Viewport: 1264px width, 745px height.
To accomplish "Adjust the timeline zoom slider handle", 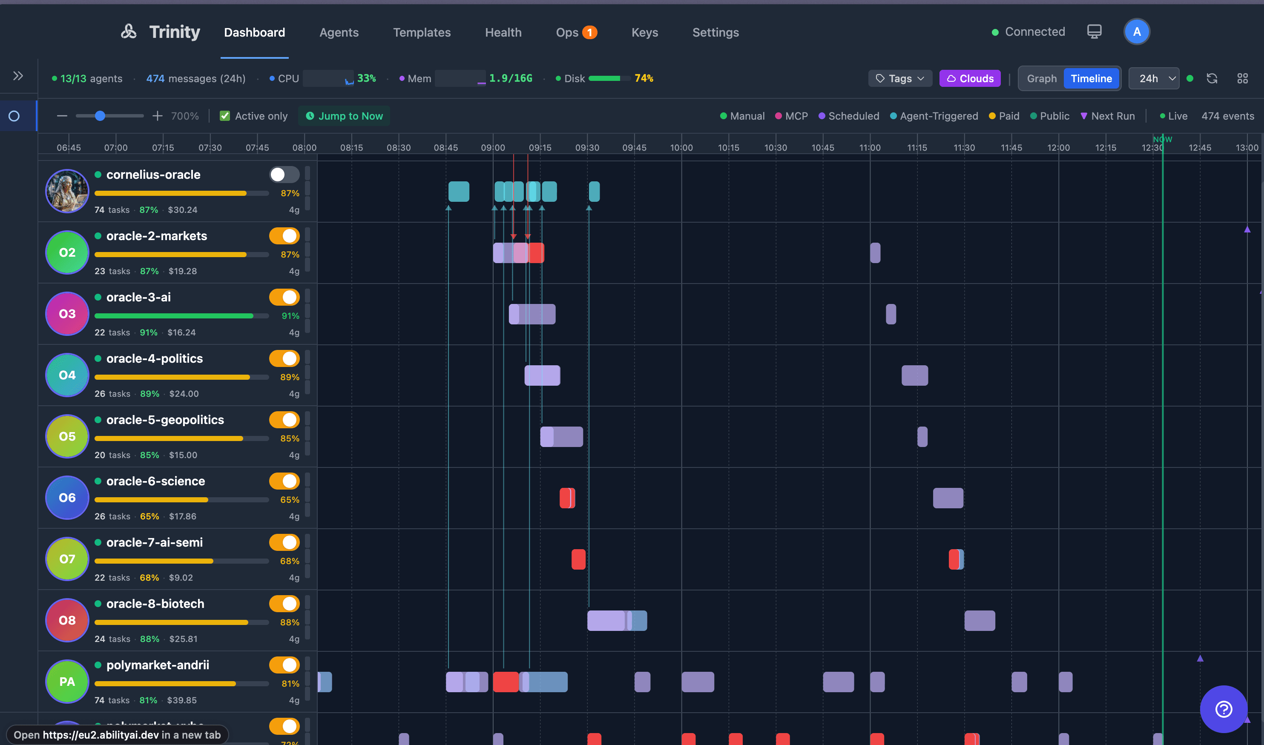I will tap(100, 116).
